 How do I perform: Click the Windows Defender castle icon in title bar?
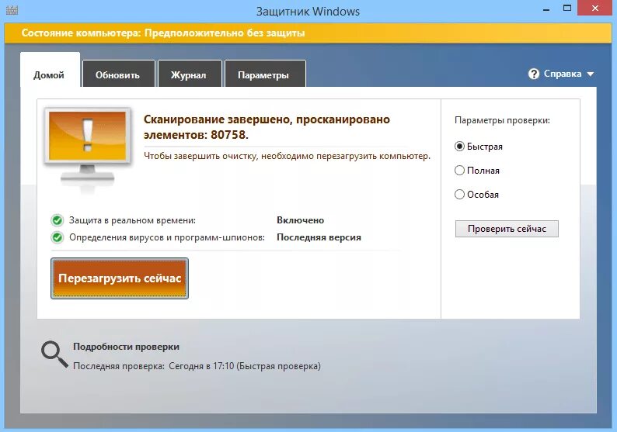(12, 10)
